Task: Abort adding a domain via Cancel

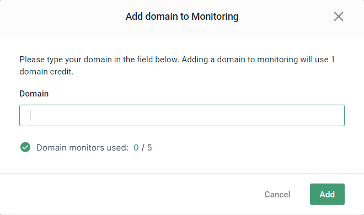Action: (277, 195)
